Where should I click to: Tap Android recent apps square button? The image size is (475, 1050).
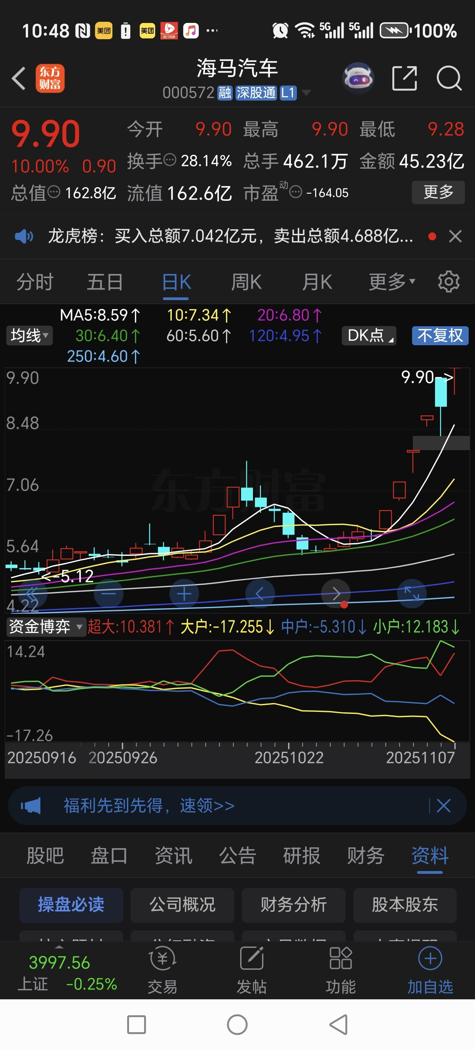point(137,1025)
